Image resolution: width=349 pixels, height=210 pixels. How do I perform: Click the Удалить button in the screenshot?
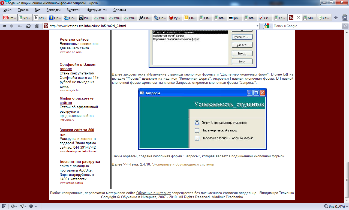coord(242,45)
